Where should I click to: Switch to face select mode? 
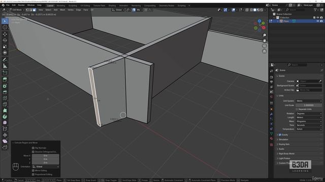(x=35, y=10)
